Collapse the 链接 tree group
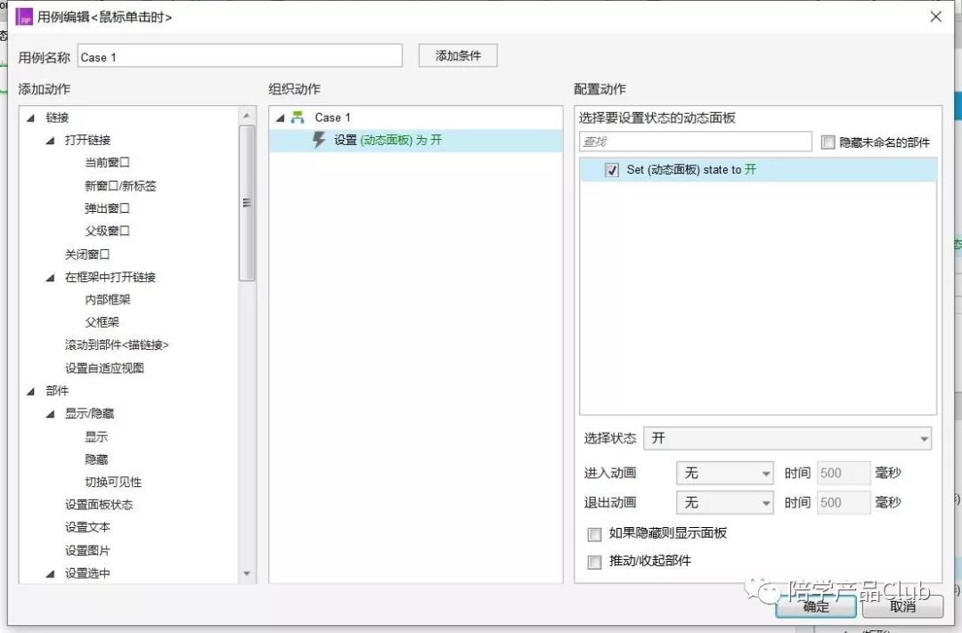Screen dimensions: 962x633 tap(30, 118)
